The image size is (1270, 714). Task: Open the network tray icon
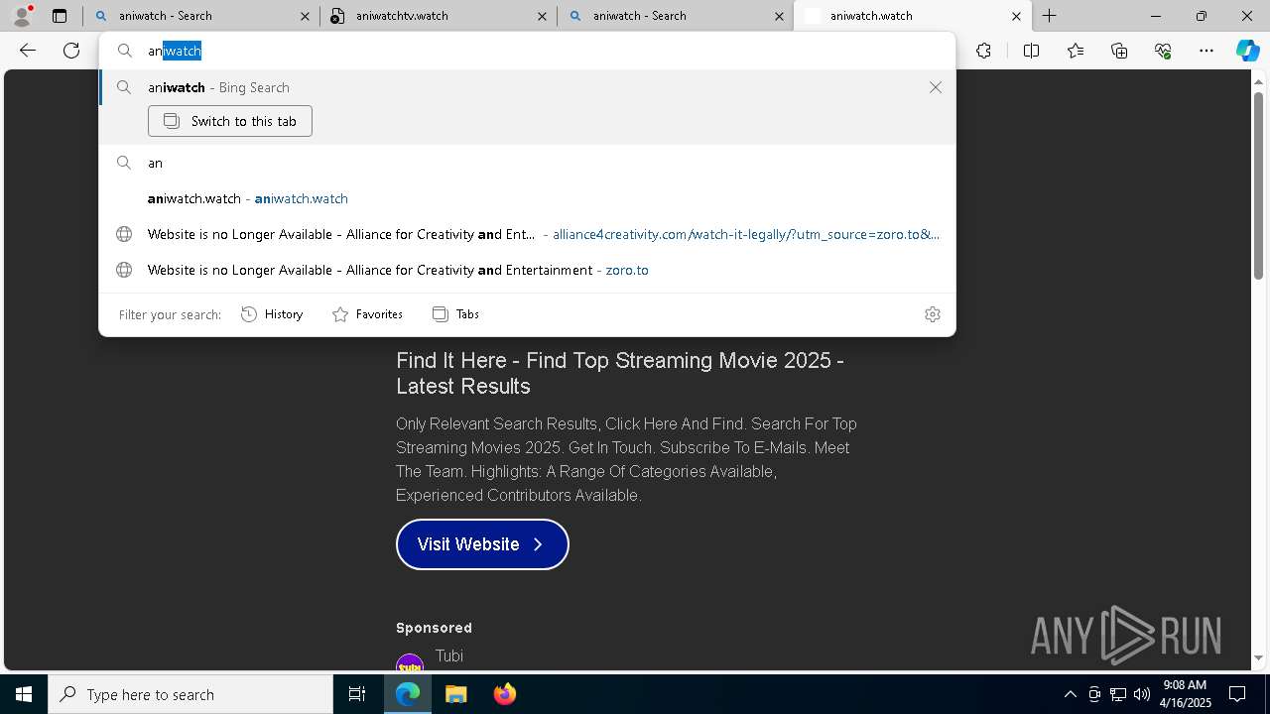click(x=1117, y=694)
